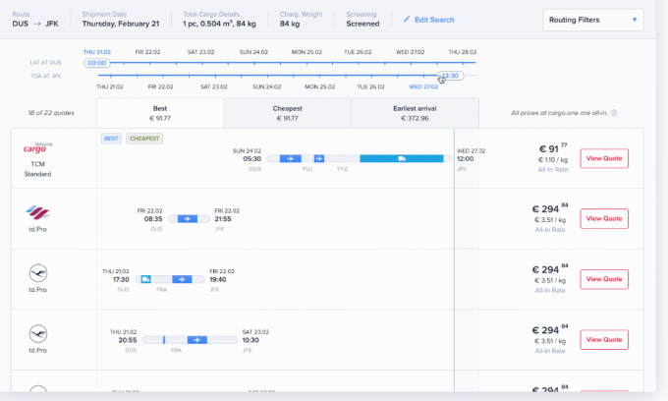Click FRA to JFK flight in 17:30 row
668x401 pixels.
182,279
